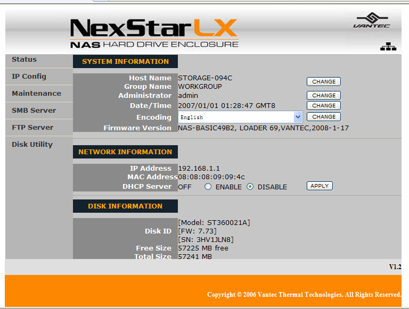
Task: Click the NexStar LX logo banner
Action: click(x=154, y=34)
